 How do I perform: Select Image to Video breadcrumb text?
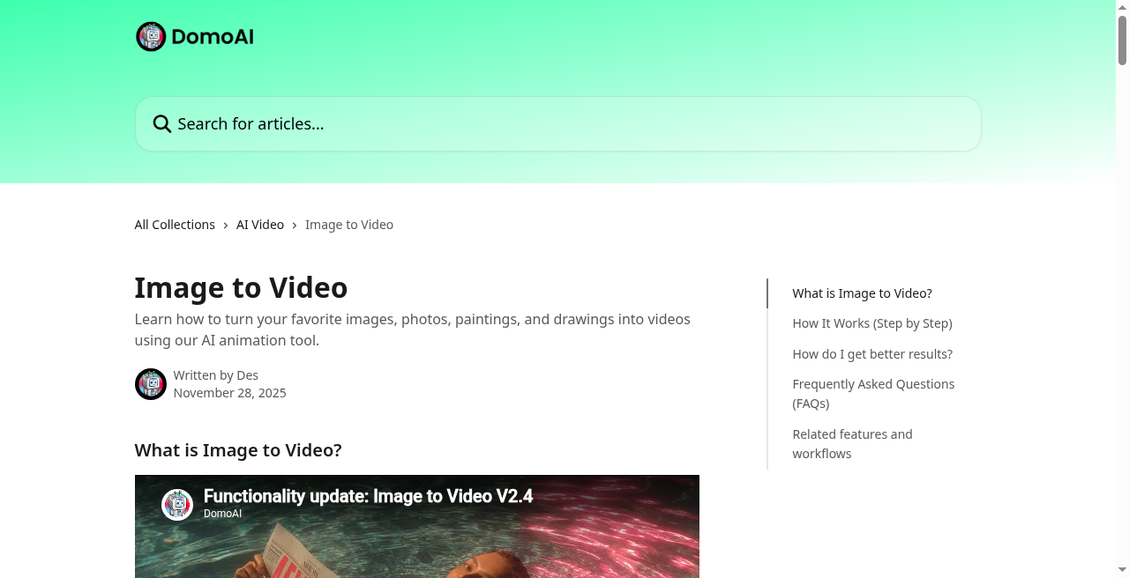click(x=349, y=225)
